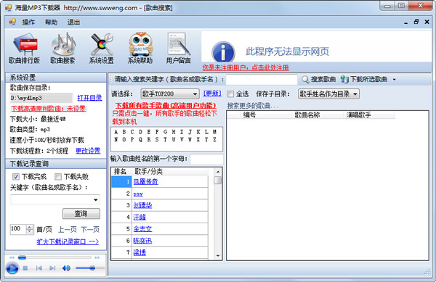The width and height of the screenshot is (436, 282).
Task: Toggle the 下载失败 checkbox
Action: pos(58,177)
